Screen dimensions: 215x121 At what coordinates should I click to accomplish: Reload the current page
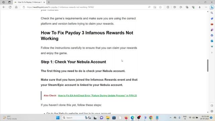[x=10, y=7]
